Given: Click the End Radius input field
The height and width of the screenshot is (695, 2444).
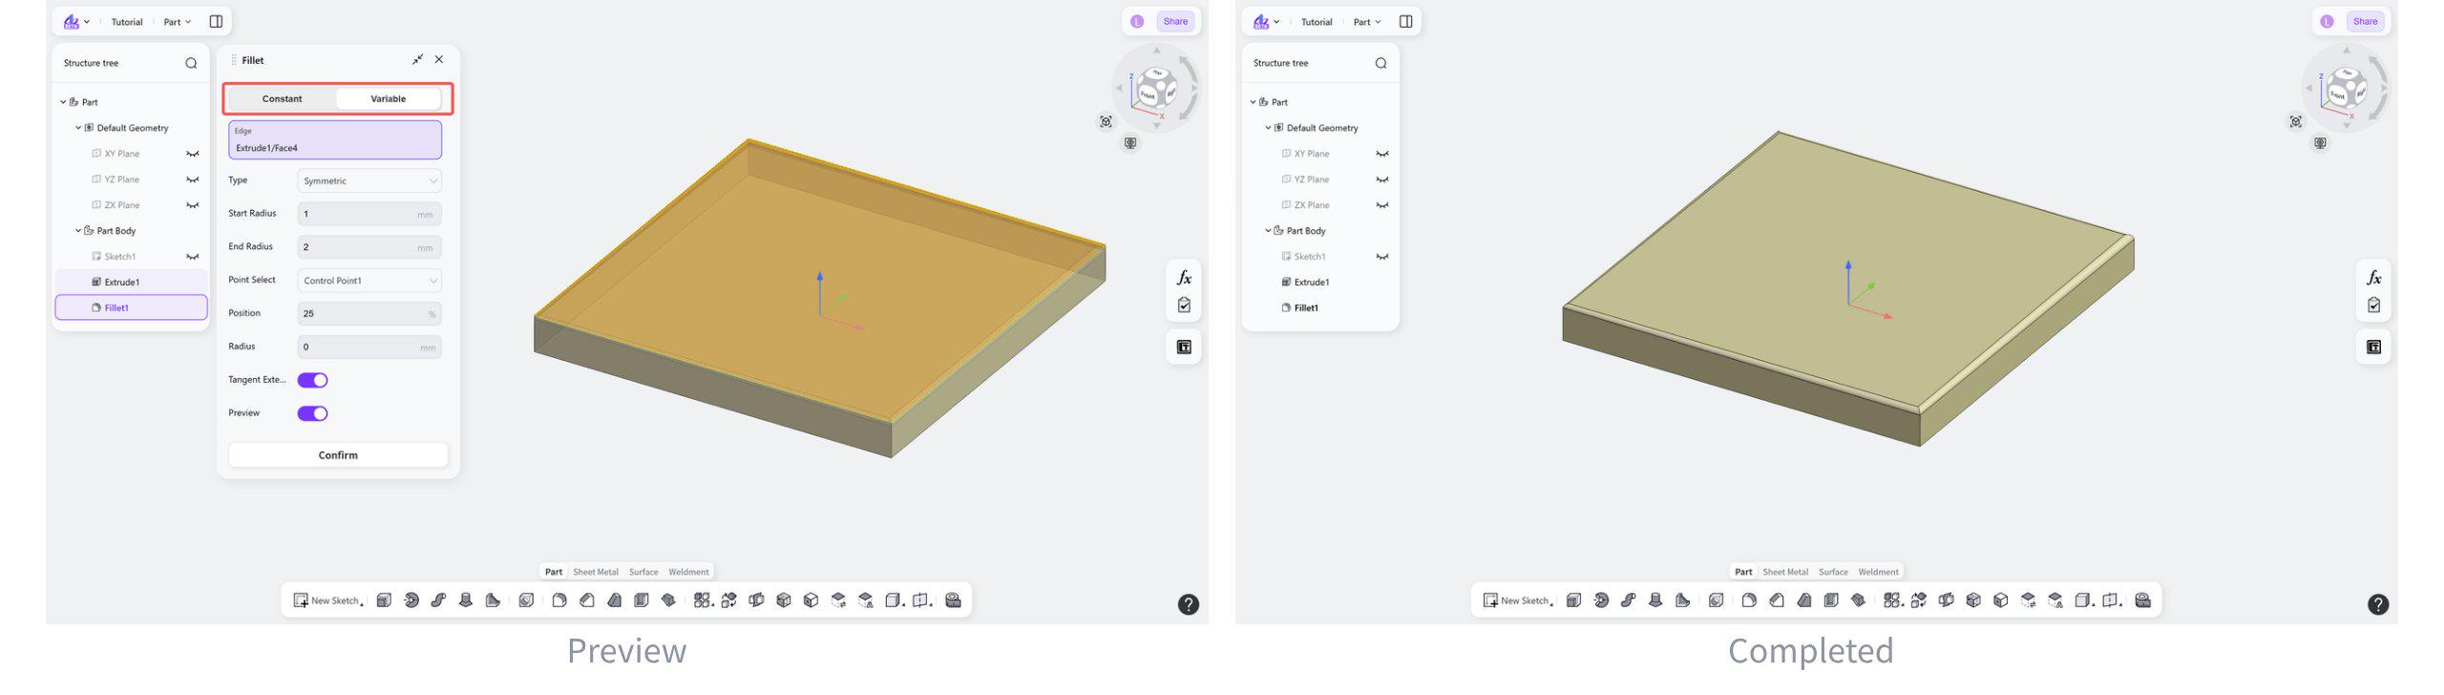Looking at the screenshot, I should click(x=369, y=247).
